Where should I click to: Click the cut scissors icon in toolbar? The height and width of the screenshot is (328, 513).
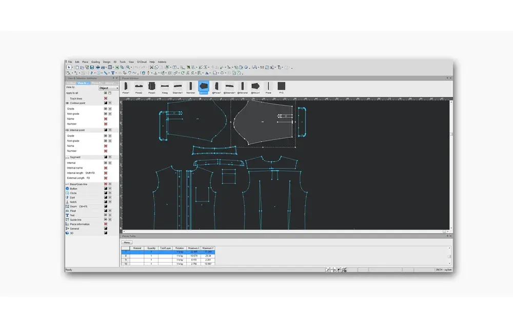click(x=151, y=67)
